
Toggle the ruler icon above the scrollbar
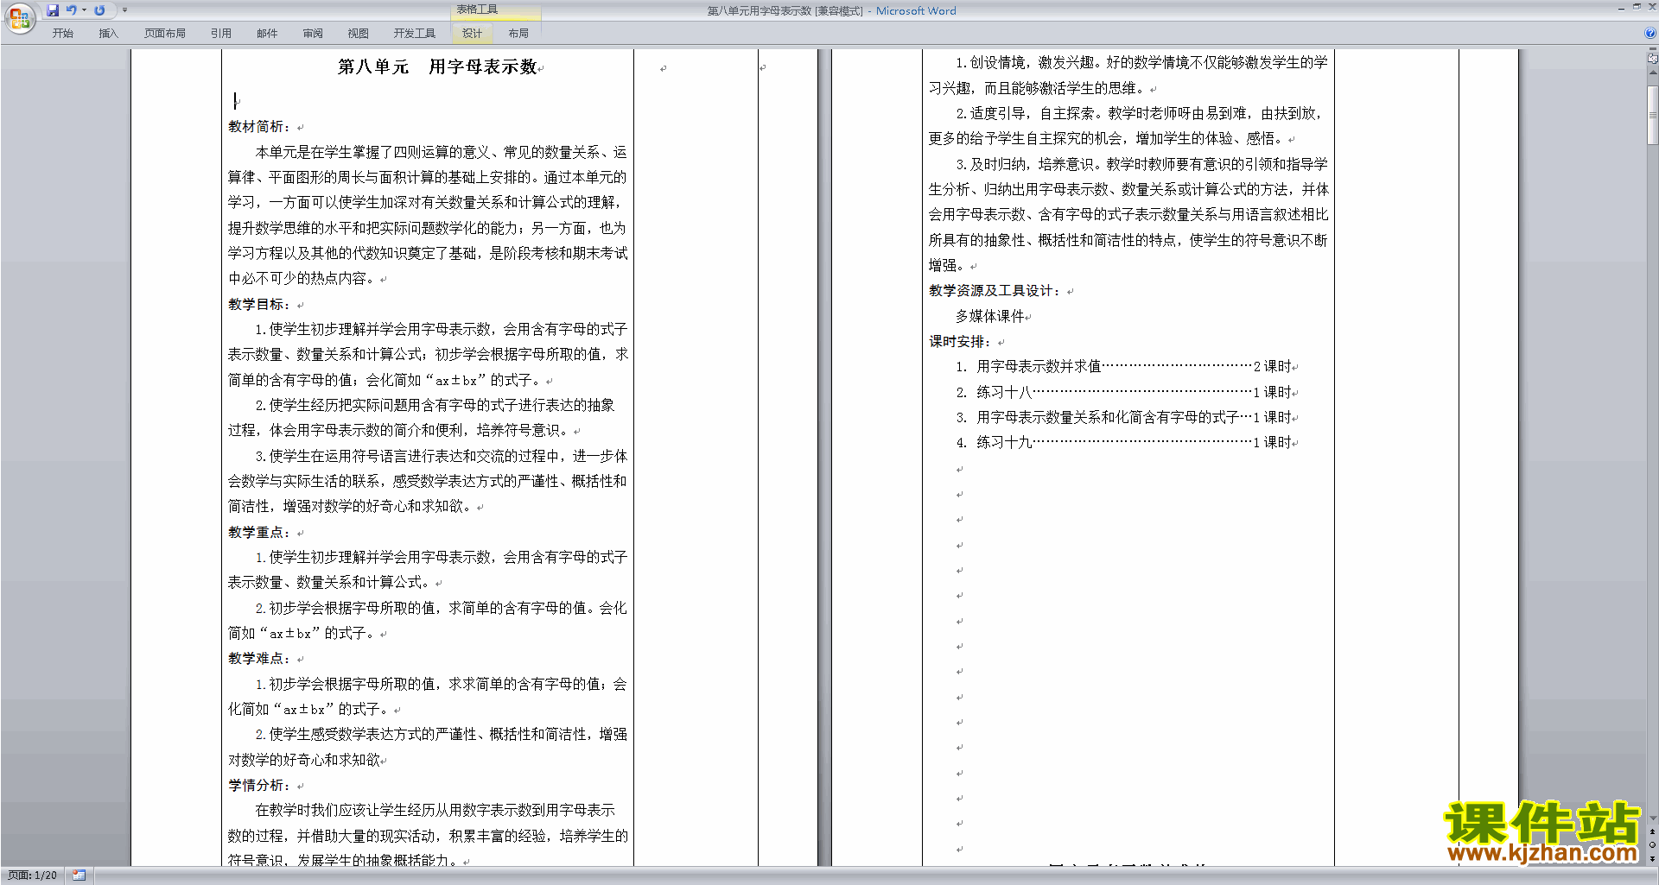click(1652, 60)
